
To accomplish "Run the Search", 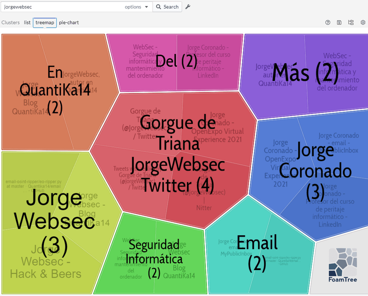I will click(x=167, y=7).
